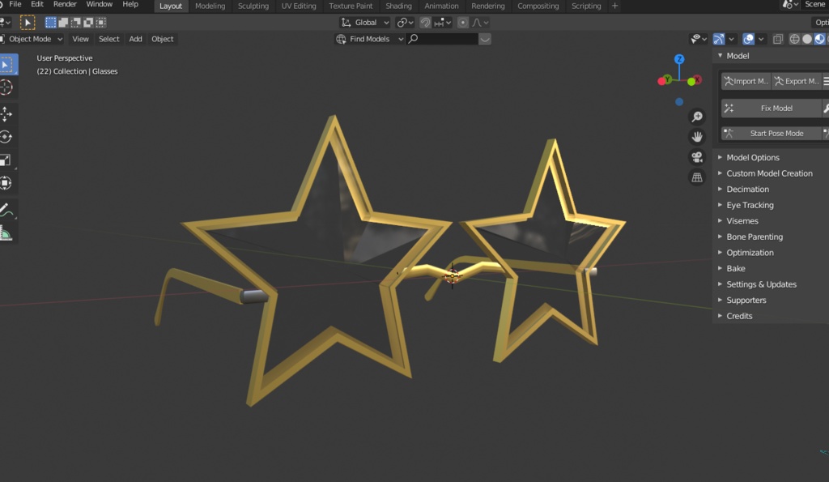Select the Scale tool

click(8, 160)
